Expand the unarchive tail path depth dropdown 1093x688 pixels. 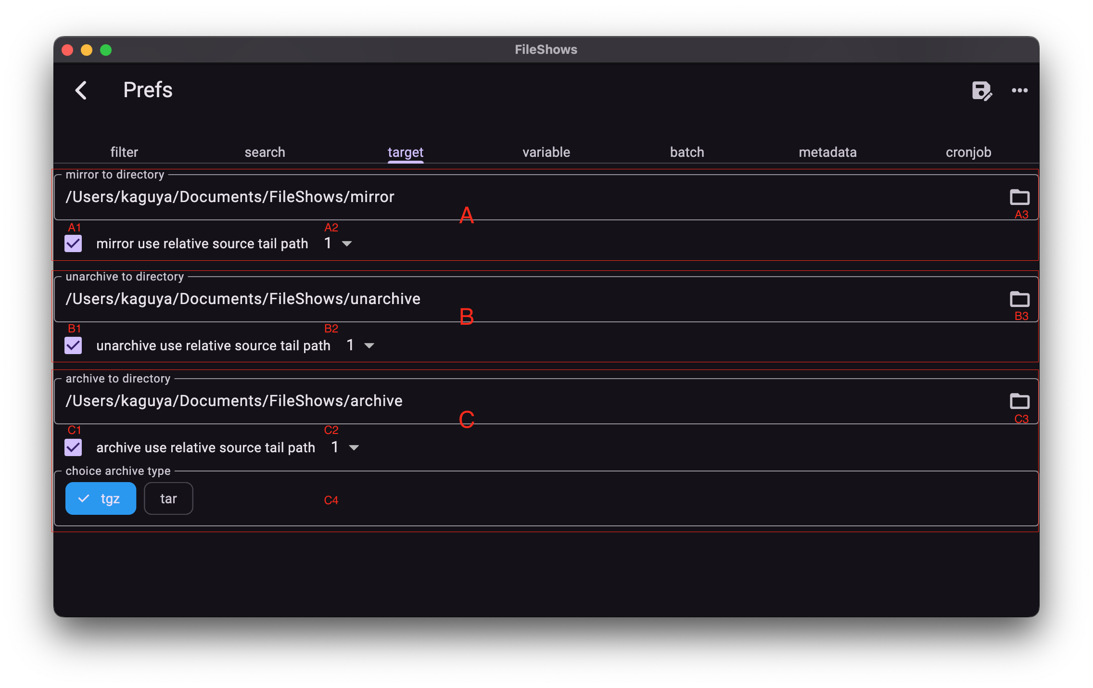pyautogui.click(x=359, y=345)
